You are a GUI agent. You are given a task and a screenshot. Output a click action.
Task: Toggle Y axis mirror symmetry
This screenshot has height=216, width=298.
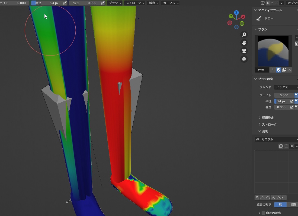272,3
